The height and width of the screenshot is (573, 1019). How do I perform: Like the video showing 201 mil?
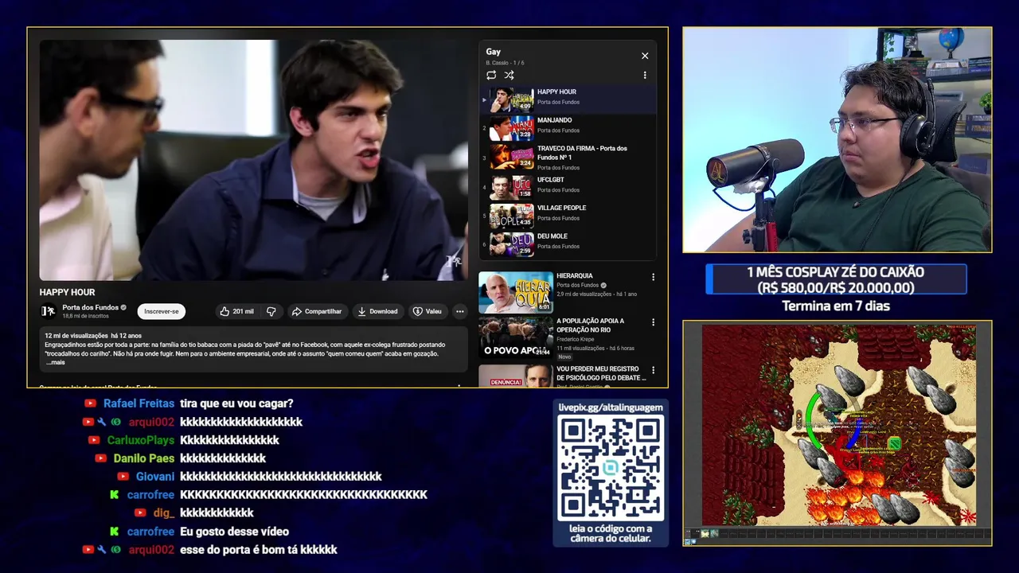[x=237, y=311]
